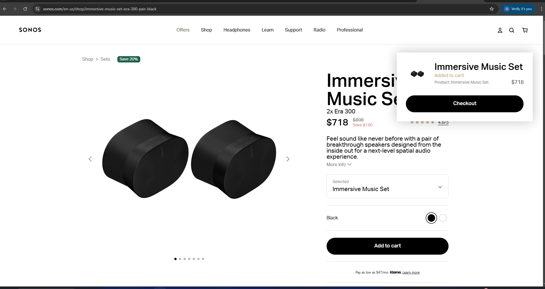The image size is (545, 289).
Task: Open the Learn menu
Action: 268,30
